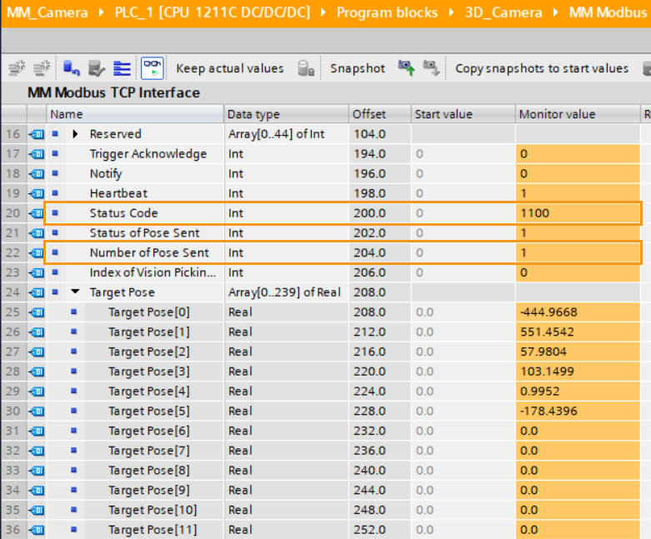Click the Monitor all glasses icon

(152, 68)
